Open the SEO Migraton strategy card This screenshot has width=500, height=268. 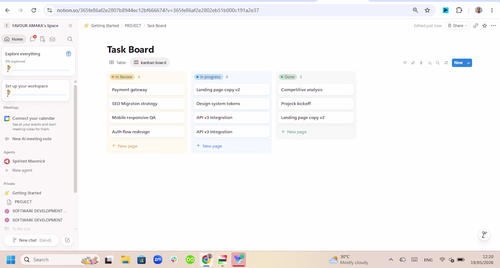(x=147, y=103)
